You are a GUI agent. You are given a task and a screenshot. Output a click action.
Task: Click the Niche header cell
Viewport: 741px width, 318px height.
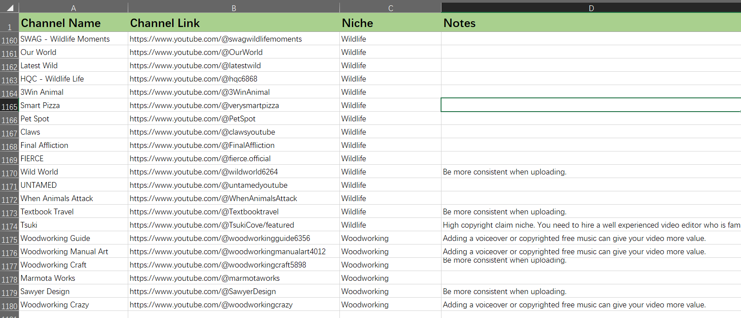(x=390, y=22)
